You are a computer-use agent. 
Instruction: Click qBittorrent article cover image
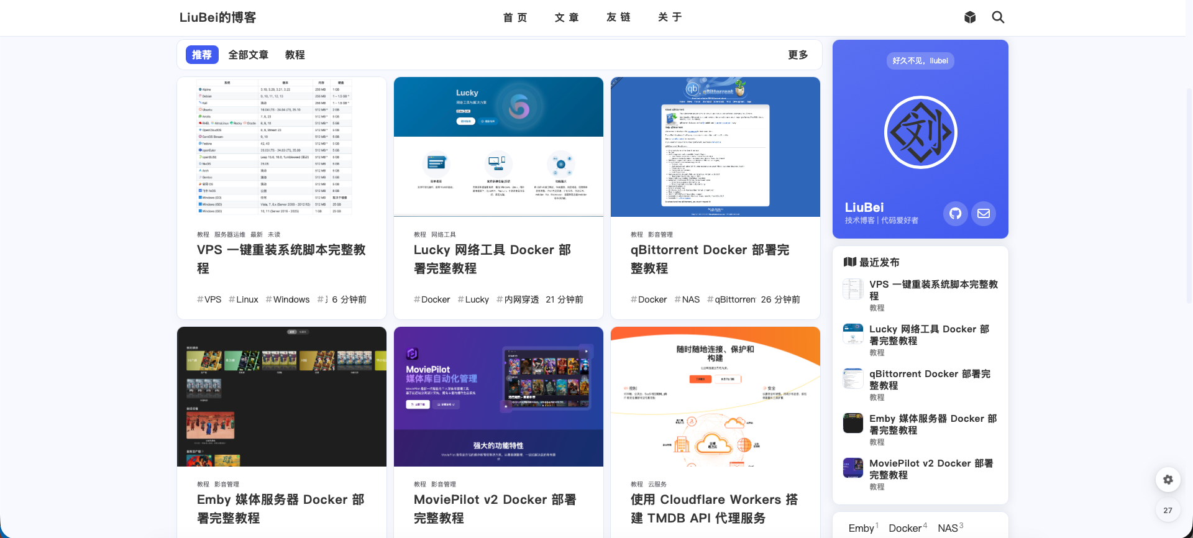coord(715,147)
